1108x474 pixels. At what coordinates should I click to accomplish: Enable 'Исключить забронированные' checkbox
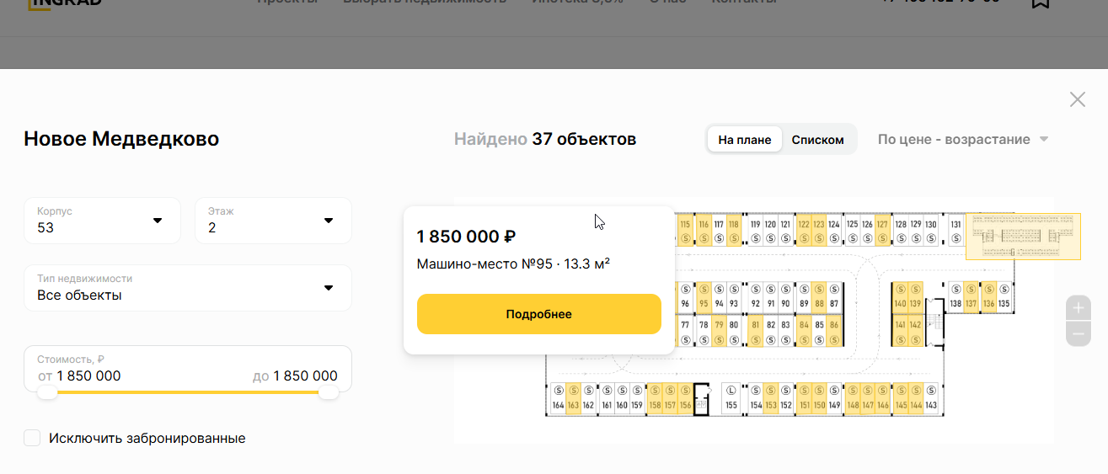tap(33, 438)
